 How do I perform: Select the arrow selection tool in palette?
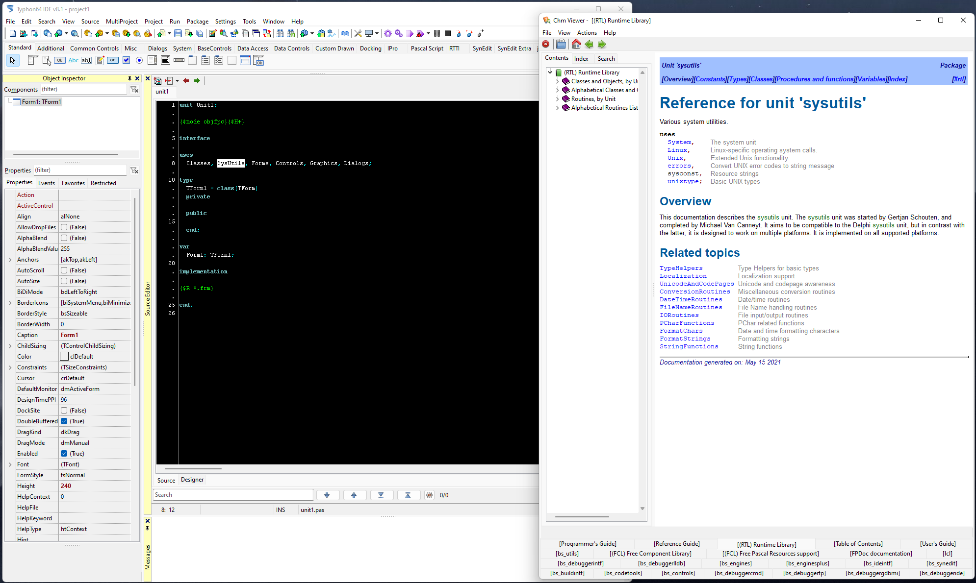[12, 60]
